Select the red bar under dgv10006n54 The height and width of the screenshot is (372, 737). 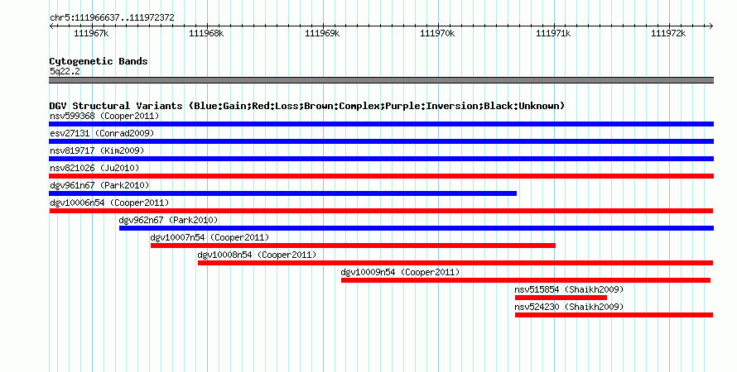point(381,211)
